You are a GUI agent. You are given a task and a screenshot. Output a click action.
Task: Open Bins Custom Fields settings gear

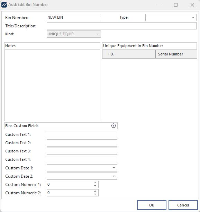click(113, 126)
